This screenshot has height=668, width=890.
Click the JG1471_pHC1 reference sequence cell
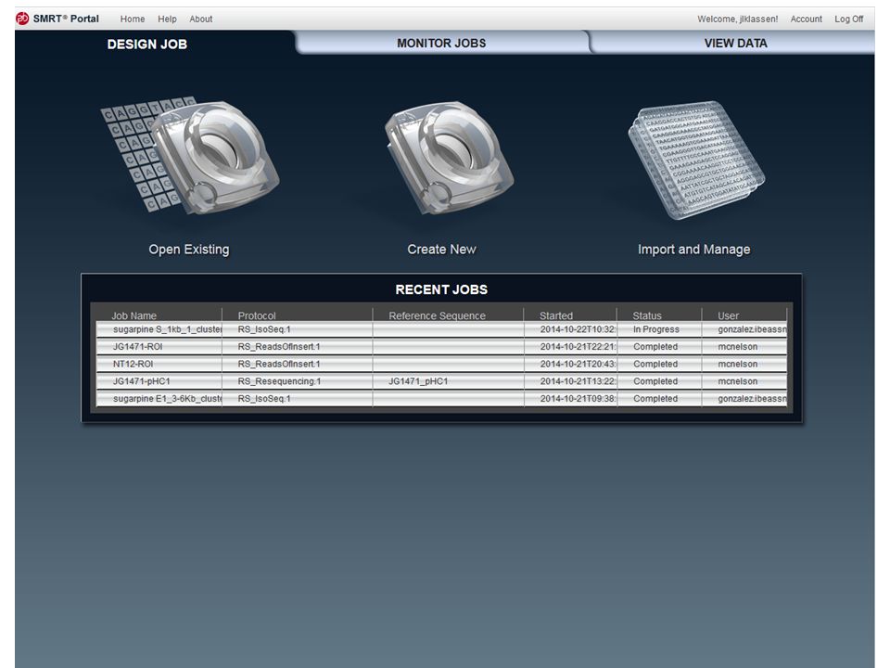(x=418, y=381)
